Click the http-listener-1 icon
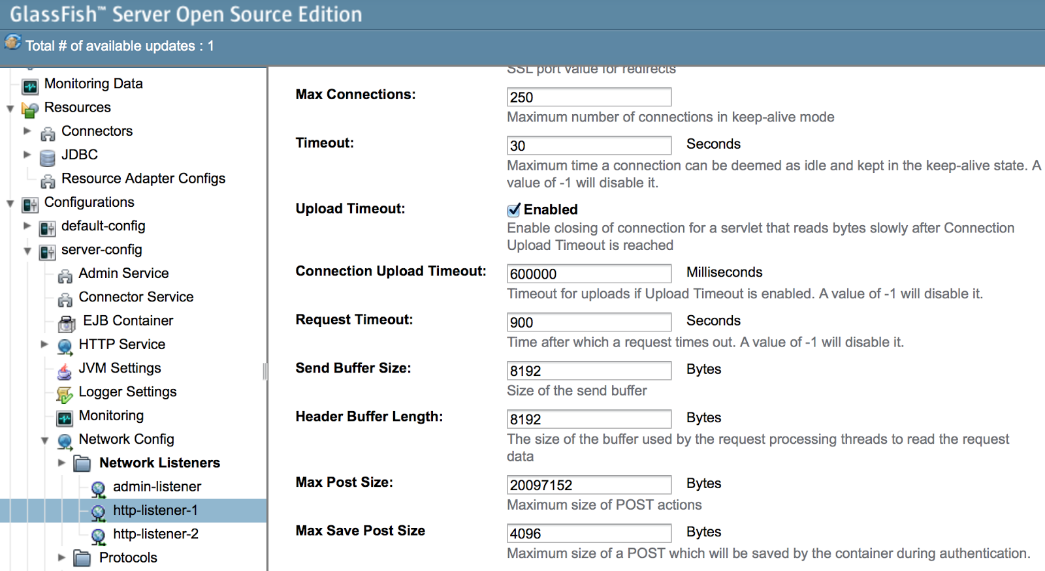1045x571 pixels. [x=99, y=513]
